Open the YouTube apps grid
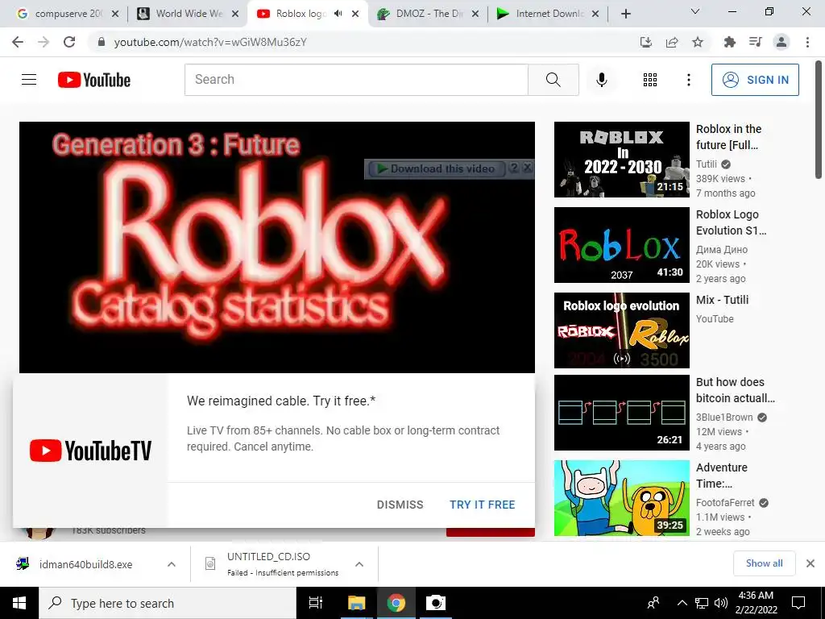 pyautogui.click(x=650, y=80)
